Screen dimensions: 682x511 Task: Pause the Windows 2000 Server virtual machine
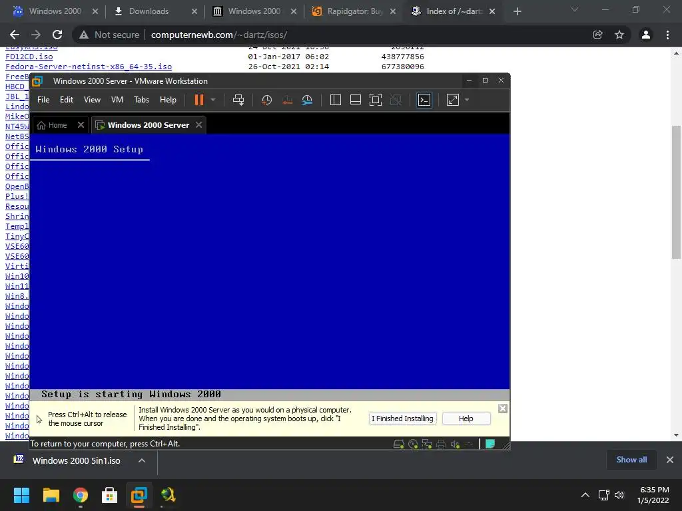point(198,100)
